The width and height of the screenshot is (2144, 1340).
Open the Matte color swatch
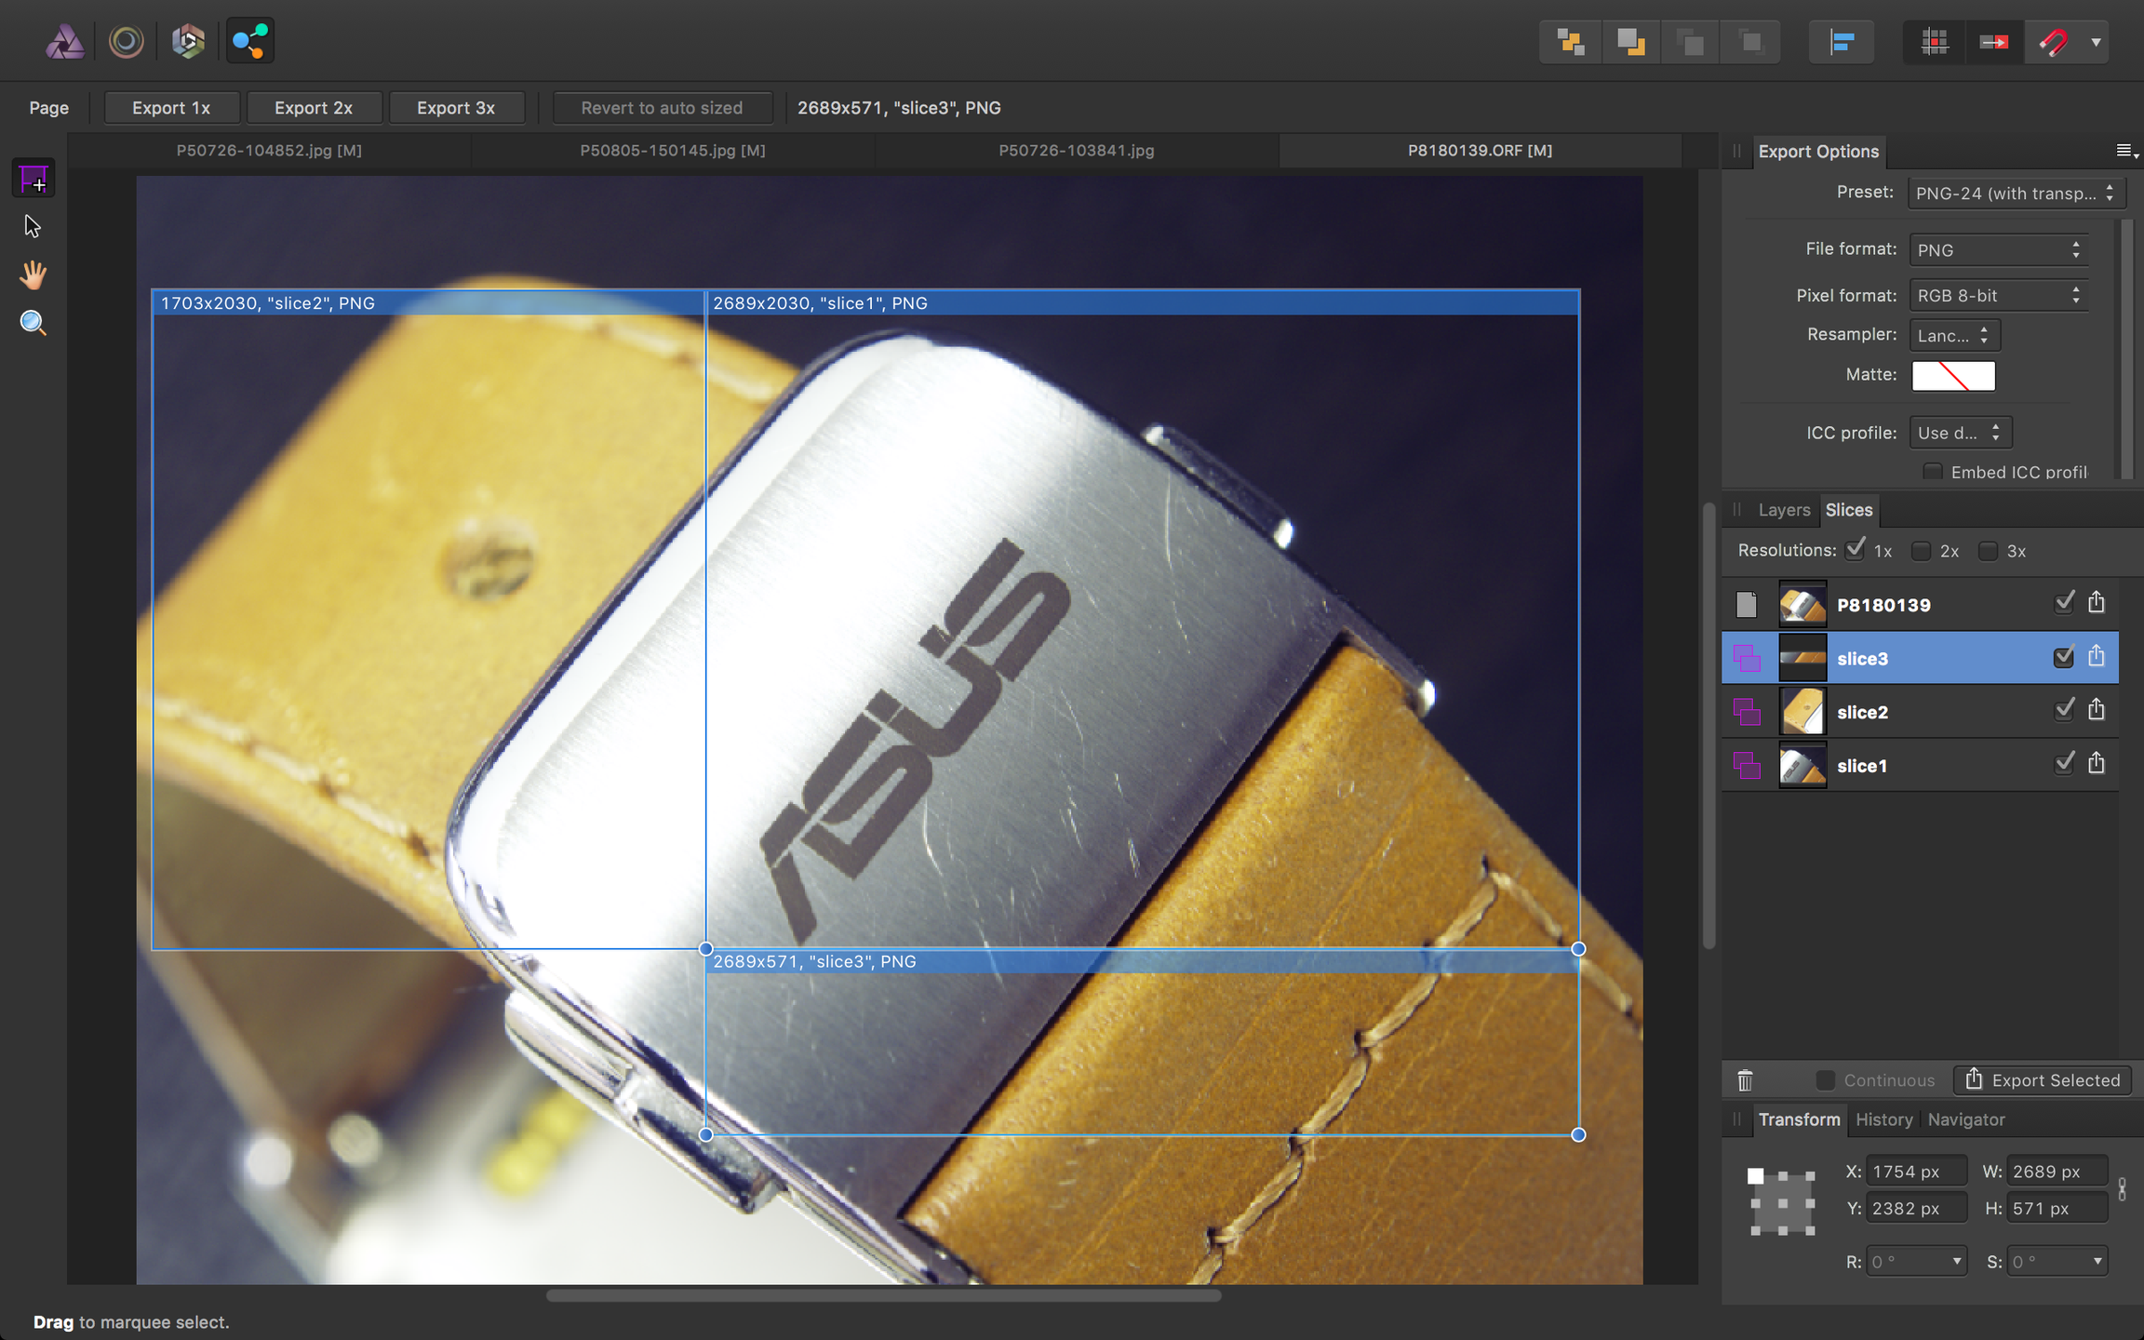click(1953, 376)
